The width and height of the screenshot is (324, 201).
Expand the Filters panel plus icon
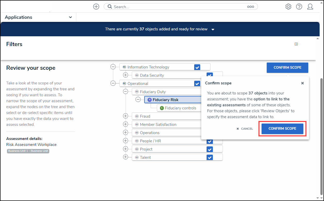coord(296,44)
